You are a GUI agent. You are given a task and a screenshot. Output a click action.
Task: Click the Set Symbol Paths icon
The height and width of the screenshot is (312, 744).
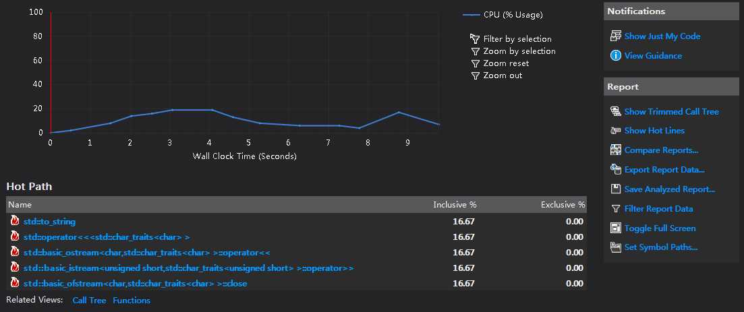(x=615, y=247)
